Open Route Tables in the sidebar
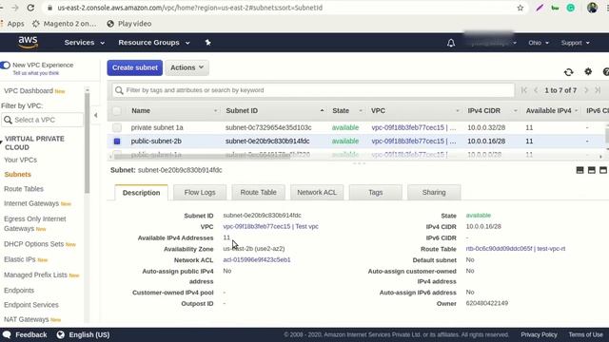 tap(24, 189)
